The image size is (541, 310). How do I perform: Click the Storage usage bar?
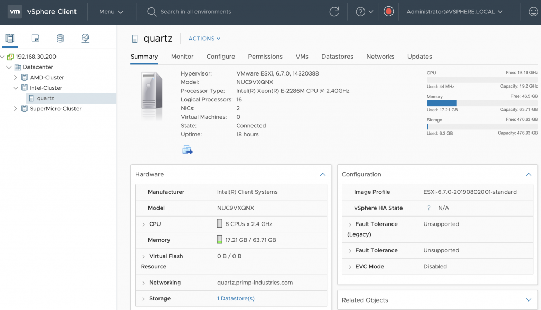click(482, 127)
